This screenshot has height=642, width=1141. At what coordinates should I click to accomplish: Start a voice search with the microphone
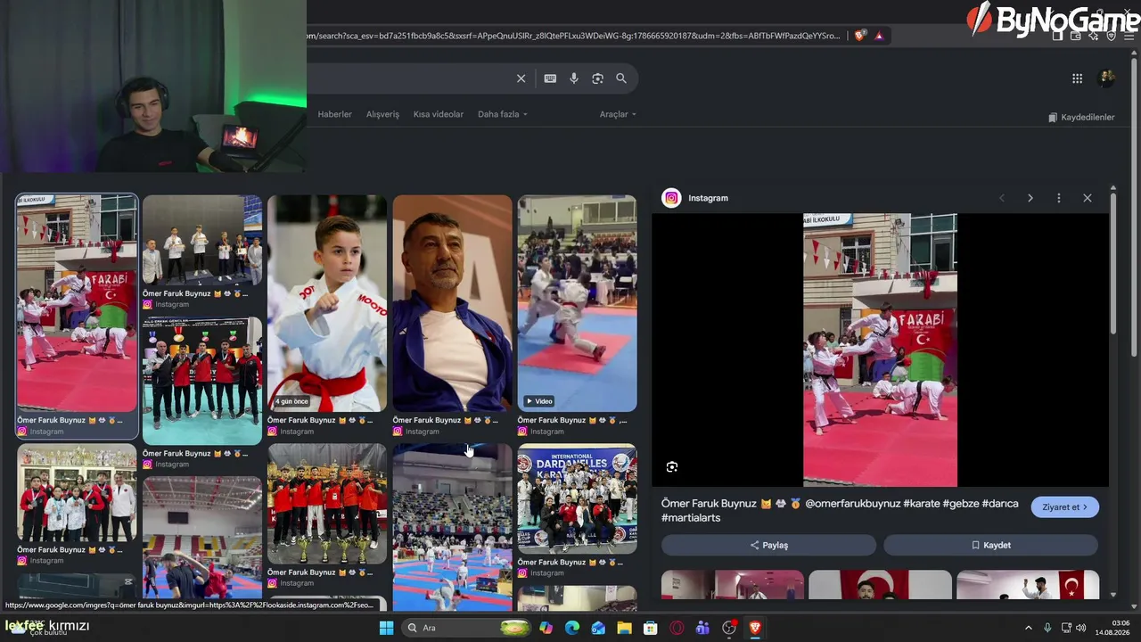click(x=574, y=78)
